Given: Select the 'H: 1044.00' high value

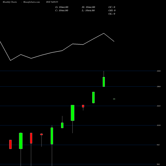Looking at the screenshot, I should (88, 7).
